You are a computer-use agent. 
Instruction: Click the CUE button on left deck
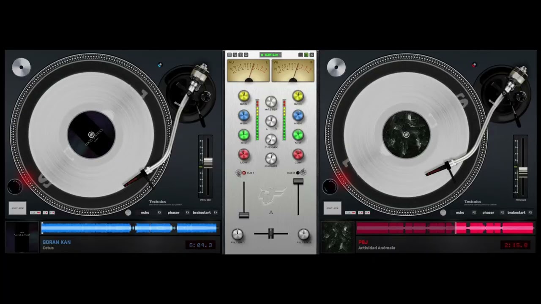click(35, 213)
